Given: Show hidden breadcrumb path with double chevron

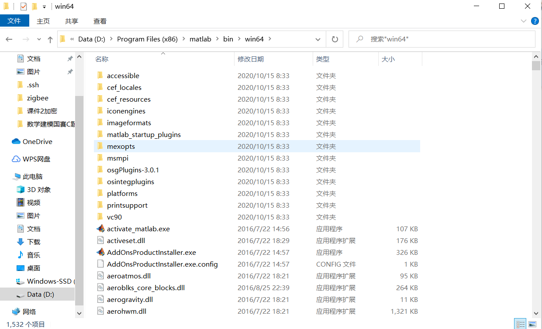Looking at the screenshot, I should pos(72,39).
